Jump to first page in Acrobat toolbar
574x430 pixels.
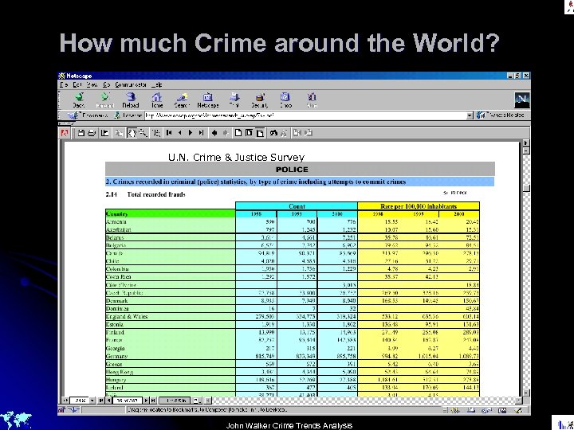pos(169,133)
